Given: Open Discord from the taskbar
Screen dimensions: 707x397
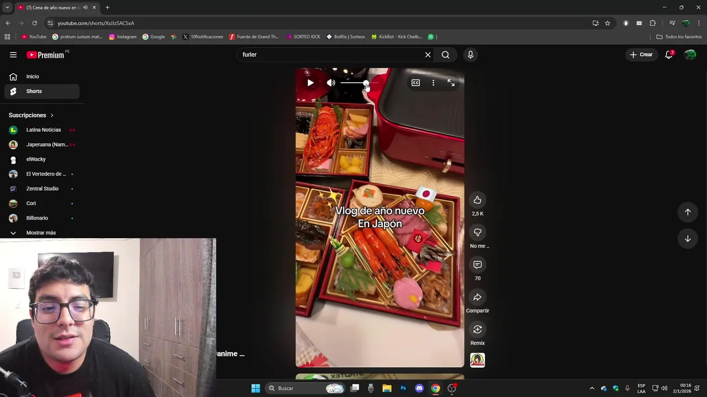Looking at the screenshot, I should pos(419,388).
